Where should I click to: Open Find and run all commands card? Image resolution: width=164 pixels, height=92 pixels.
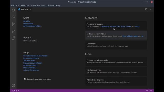(x=116, y=61)
